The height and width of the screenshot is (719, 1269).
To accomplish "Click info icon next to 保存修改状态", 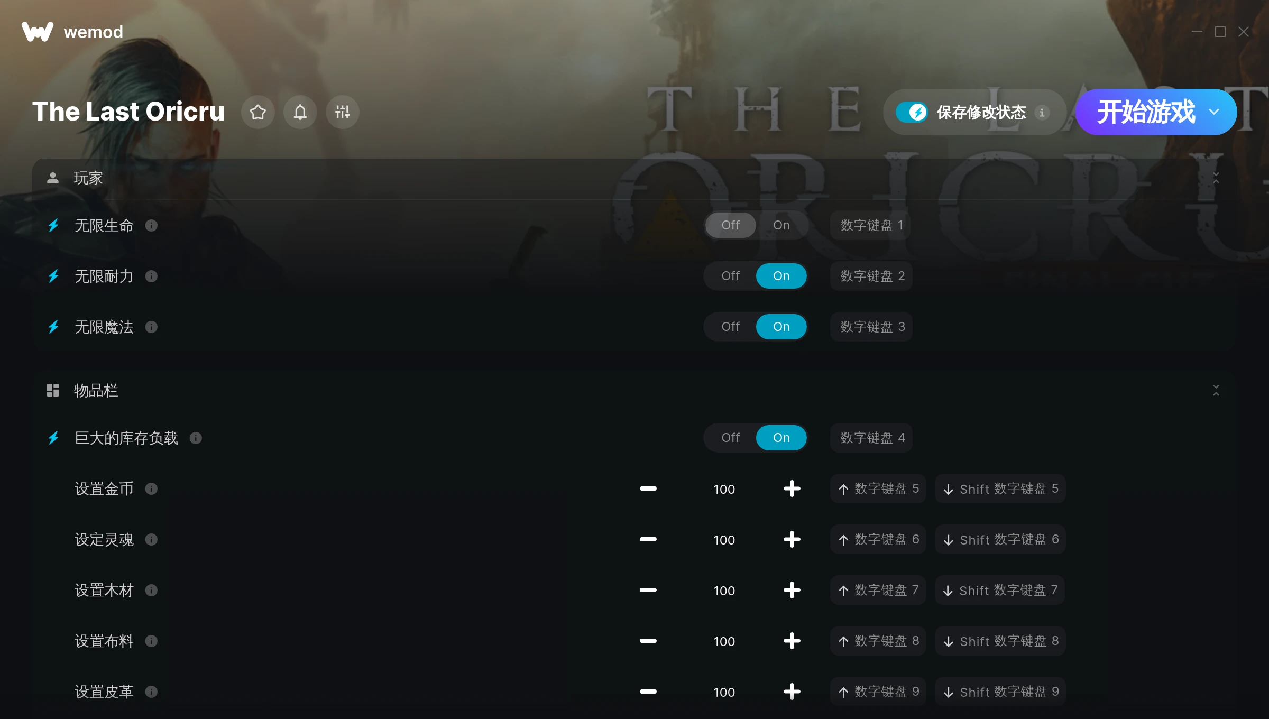I will (x=1042, y=113).
